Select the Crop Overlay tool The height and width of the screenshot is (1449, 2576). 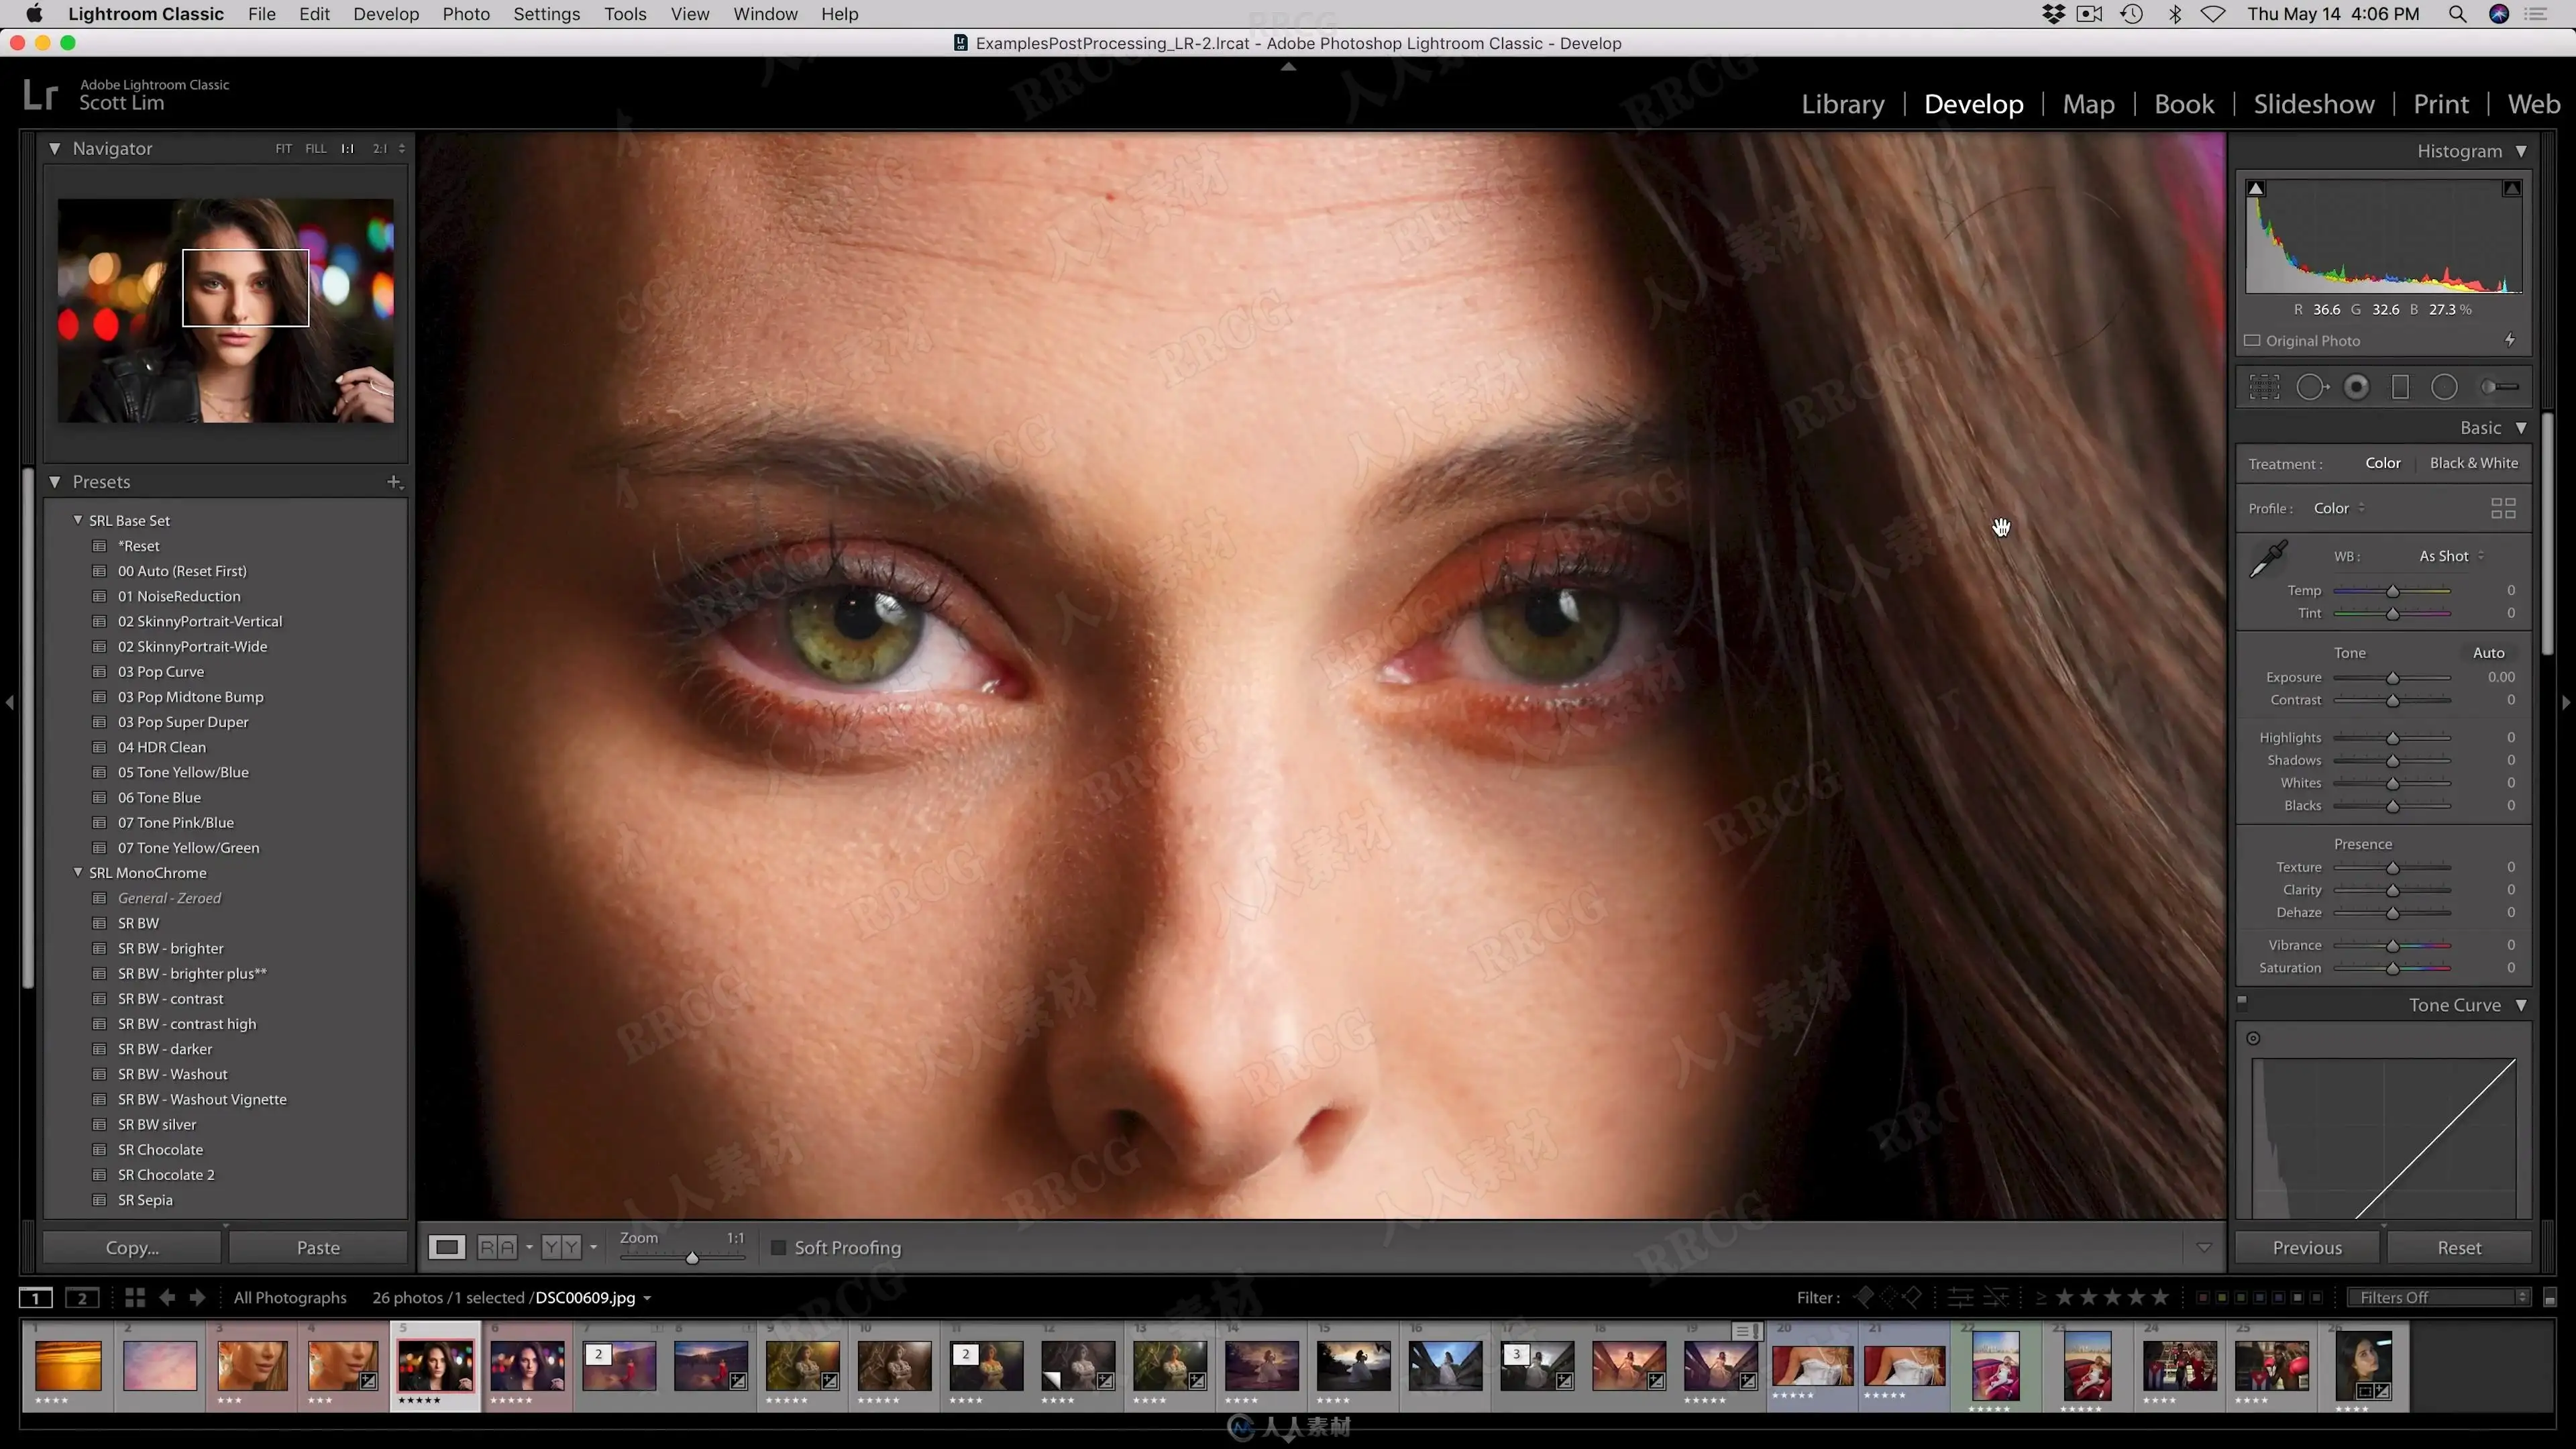pos(2264,387)
